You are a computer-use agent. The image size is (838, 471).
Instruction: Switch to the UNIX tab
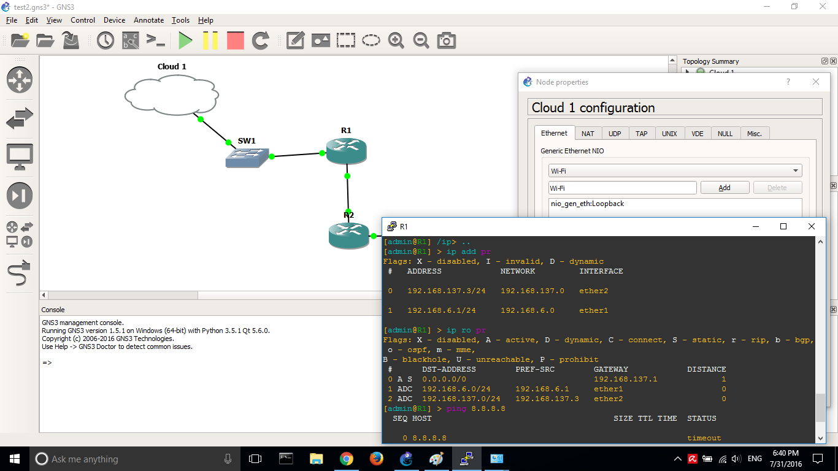click(669, 134)
